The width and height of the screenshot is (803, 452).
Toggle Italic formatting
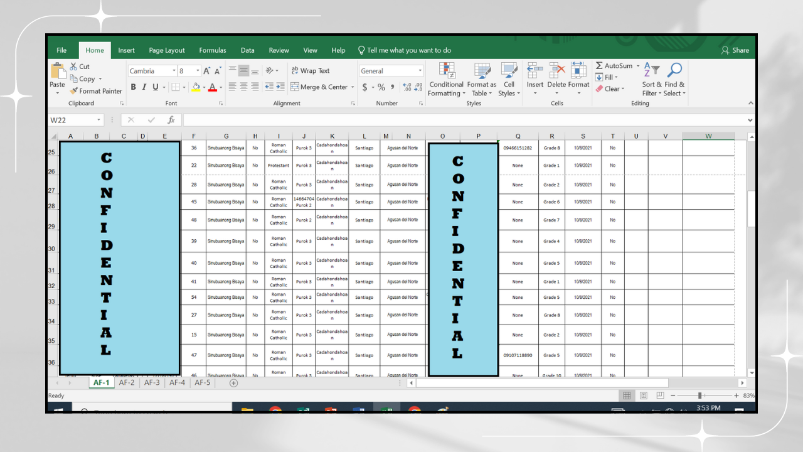(144, 87)
